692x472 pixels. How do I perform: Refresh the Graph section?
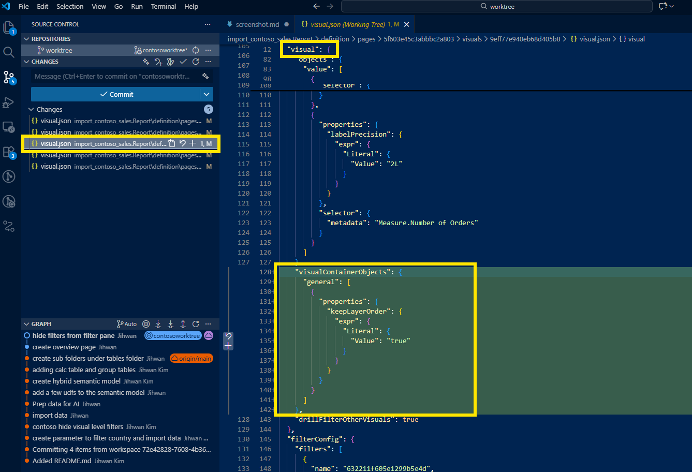[196, 324]
